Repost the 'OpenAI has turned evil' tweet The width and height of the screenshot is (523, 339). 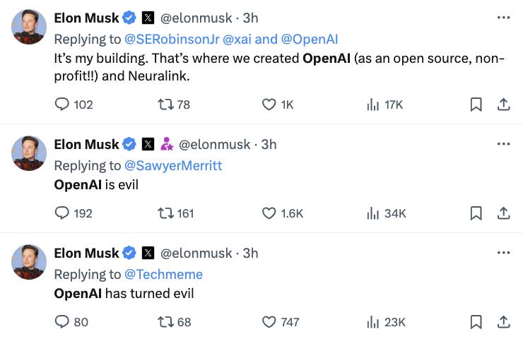pyautogui.click(x=163, y=321)
